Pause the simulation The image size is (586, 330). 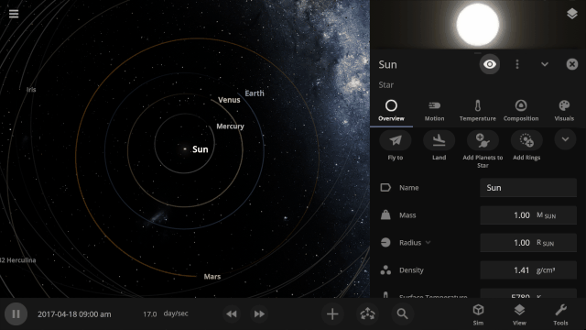16,313
